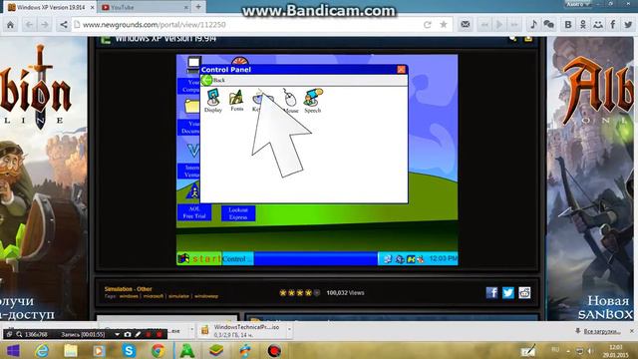Click the play button in browser toolbar

click(499, 25)
